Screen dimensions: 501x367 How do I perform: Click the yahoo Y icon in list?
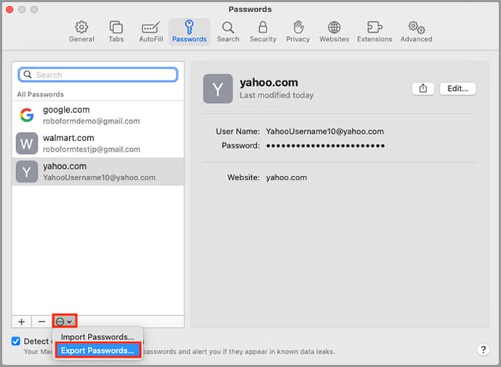click(x=27, y=172)
